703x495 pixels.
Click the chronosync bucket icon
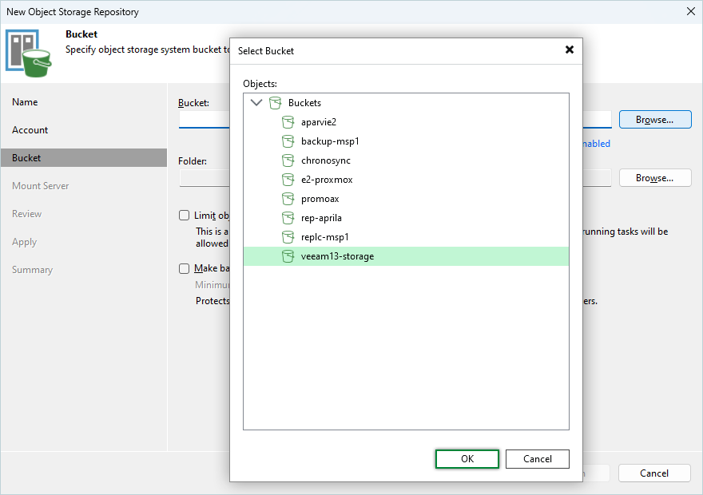(288, 160)
